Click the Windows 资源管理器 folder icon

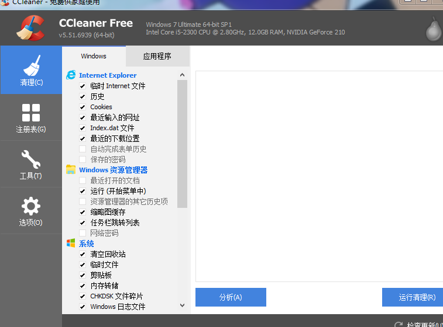pos(71,170)
